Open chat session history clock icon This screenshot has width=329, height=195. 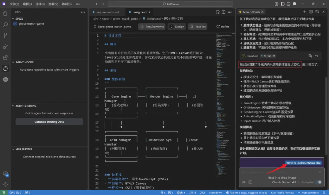tap(317, 12)
